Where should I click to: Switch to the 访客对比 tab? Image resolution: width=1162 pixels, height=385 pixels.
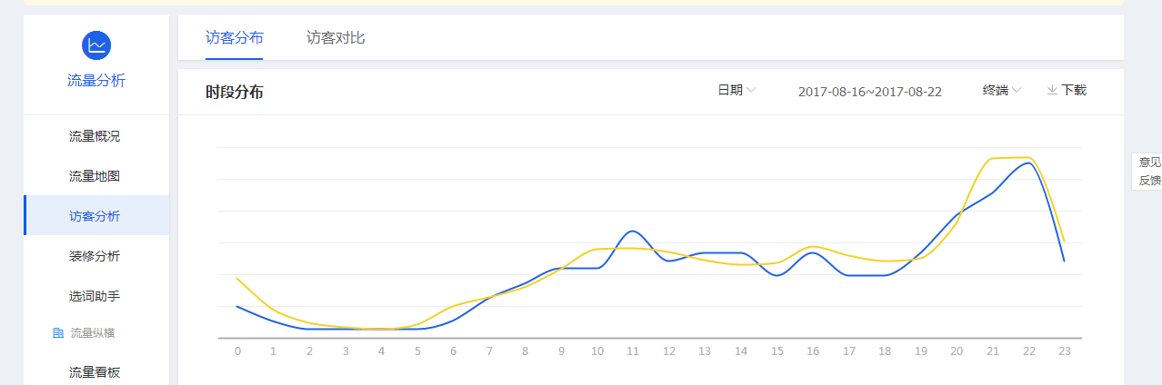click(336, 38)
